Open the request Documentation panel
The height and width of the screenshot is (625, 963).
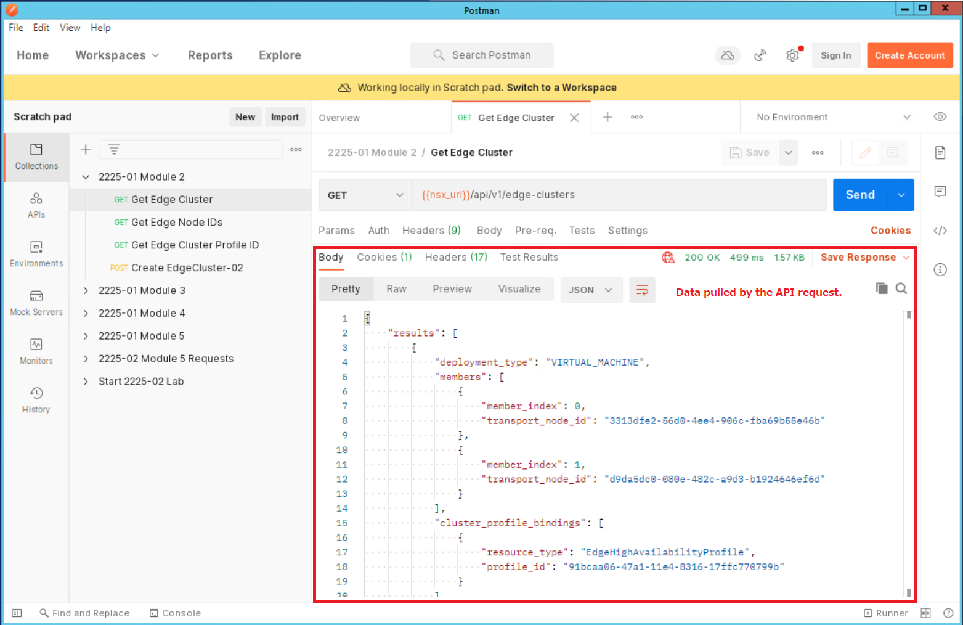click(x=940, y=152)
